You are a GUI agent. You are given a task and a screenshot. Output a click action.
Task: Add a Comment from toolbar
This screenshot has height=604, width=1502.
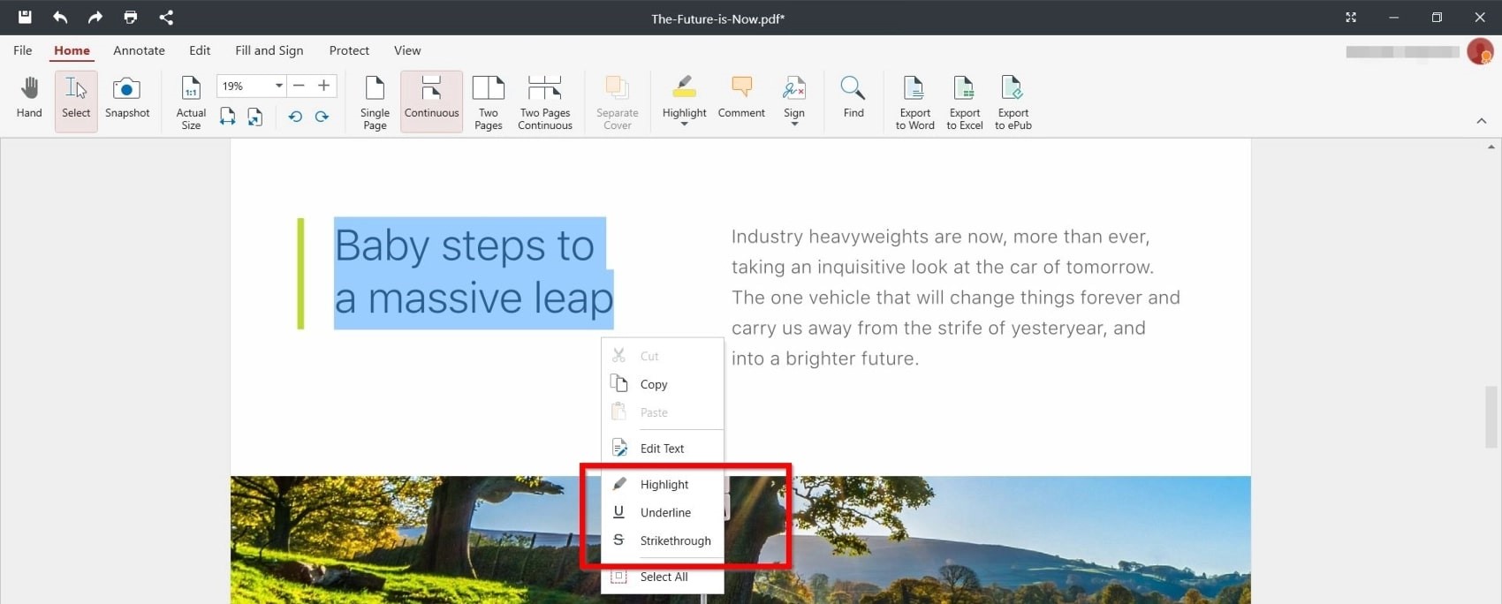point(741,98)
